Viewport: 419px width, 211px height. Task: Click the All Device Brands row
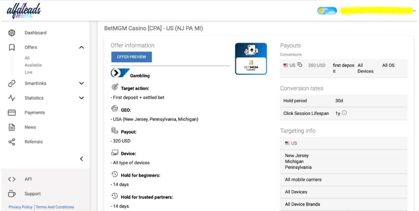point(344,204)
